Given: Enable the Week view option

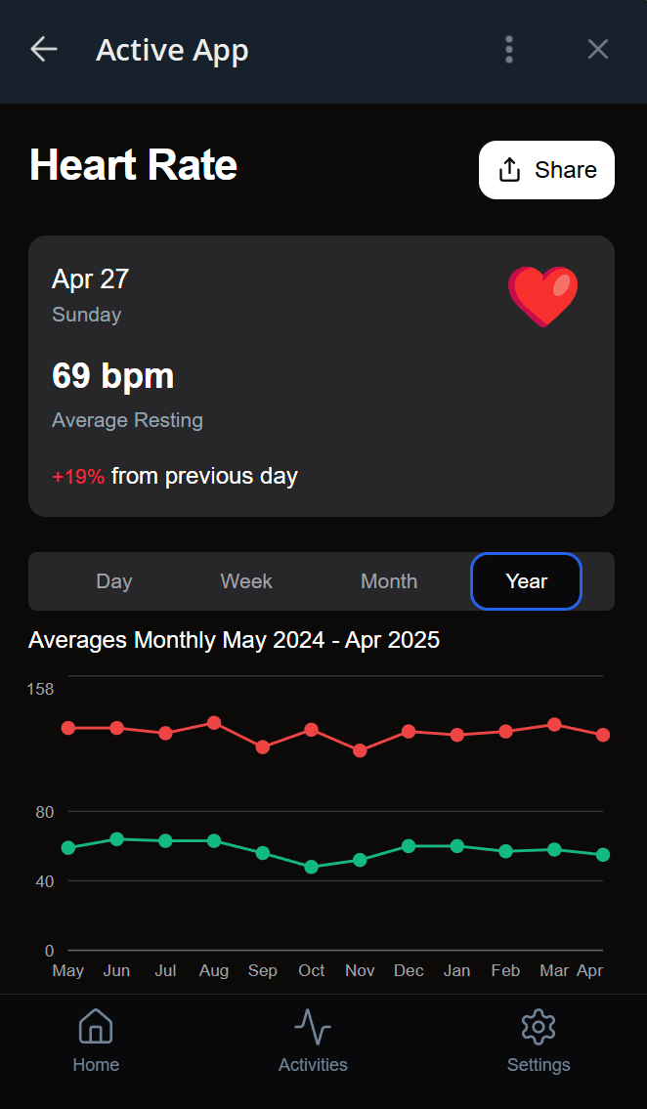Looking at the screenshot, I should [x=245, y=580].
